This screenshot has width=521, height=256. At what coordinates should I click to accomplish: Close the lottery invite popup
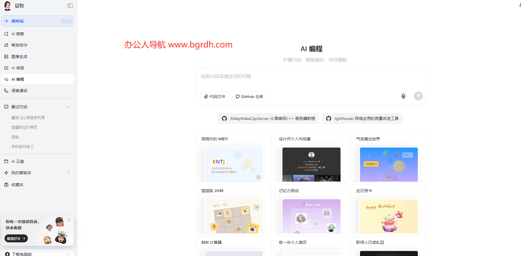(69, 220)
